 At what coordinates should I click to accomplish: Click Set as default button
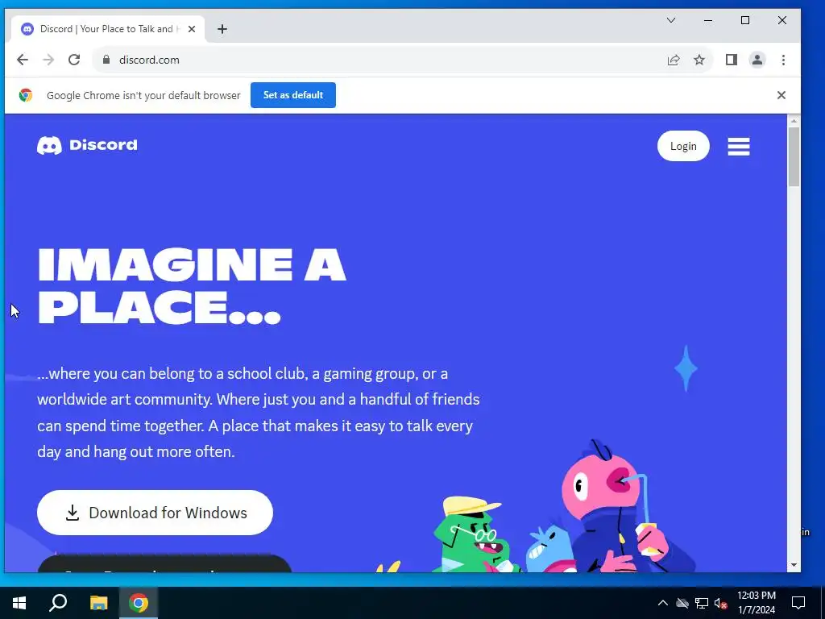[x=293, y=95]
